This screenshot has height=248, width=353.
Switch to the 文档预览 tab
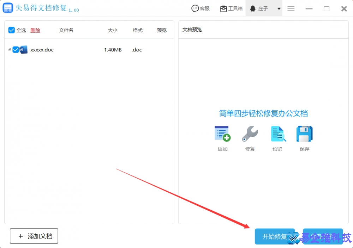click(x=192, y=30)
